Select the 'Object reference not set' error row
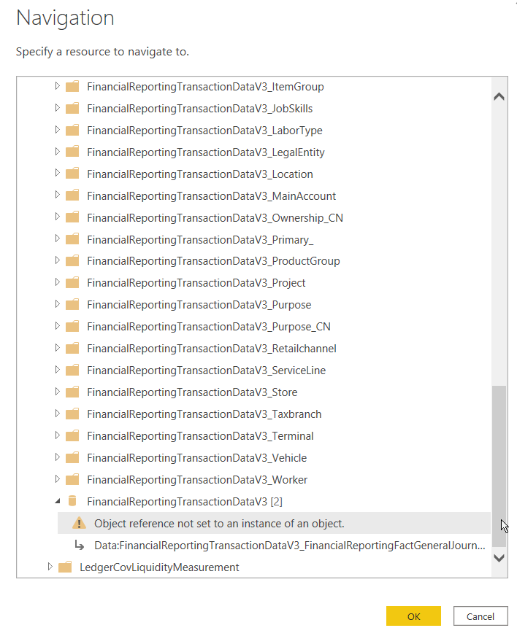 [274, 523]
